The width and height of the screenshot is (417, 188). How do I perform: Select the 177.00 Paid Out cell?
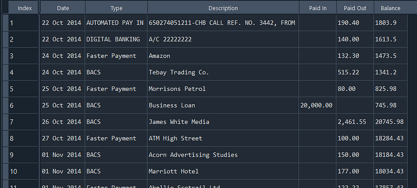pos(355,171)
